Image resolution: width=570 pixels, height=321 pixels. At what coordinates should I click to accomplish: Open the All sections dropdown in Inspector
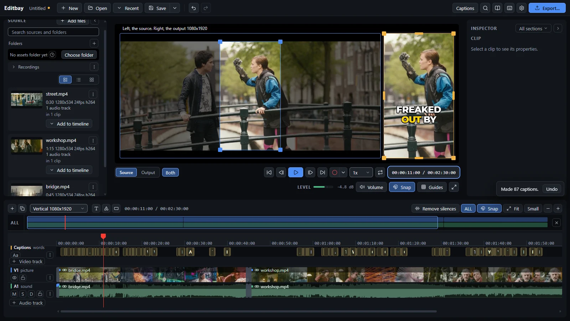click(533, 29)
